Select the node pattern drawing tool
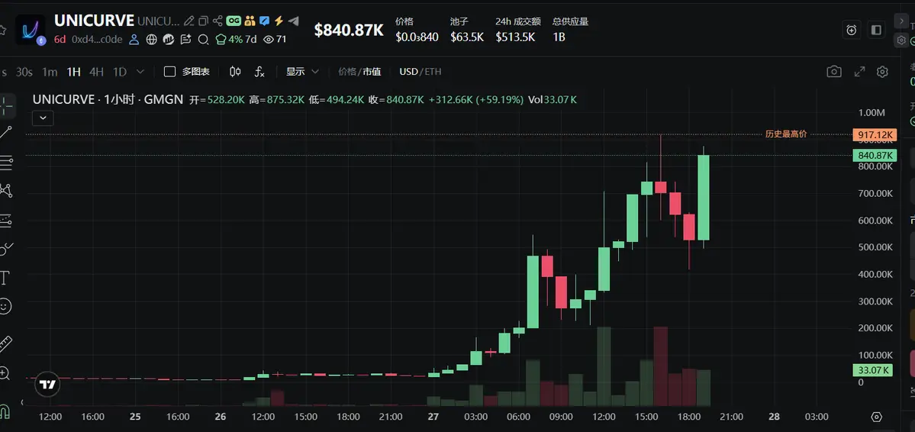This screenshot has height=432, width=915. pos(6,190)
